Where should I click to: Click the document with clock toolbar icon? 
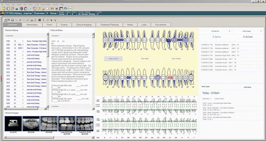[13, 9]
